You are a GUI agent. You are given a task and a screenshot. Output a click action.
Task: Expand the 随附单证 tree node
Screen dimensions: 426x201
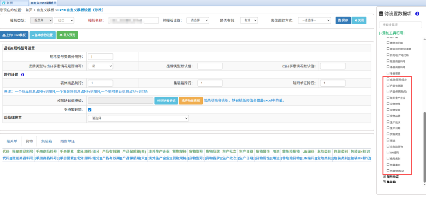[385, 177]
